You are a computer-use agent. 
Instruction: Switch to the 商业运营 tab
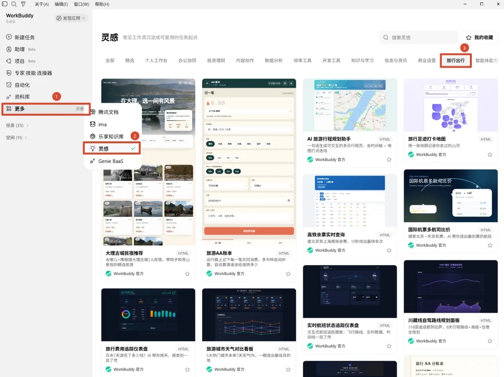[427, 61]
